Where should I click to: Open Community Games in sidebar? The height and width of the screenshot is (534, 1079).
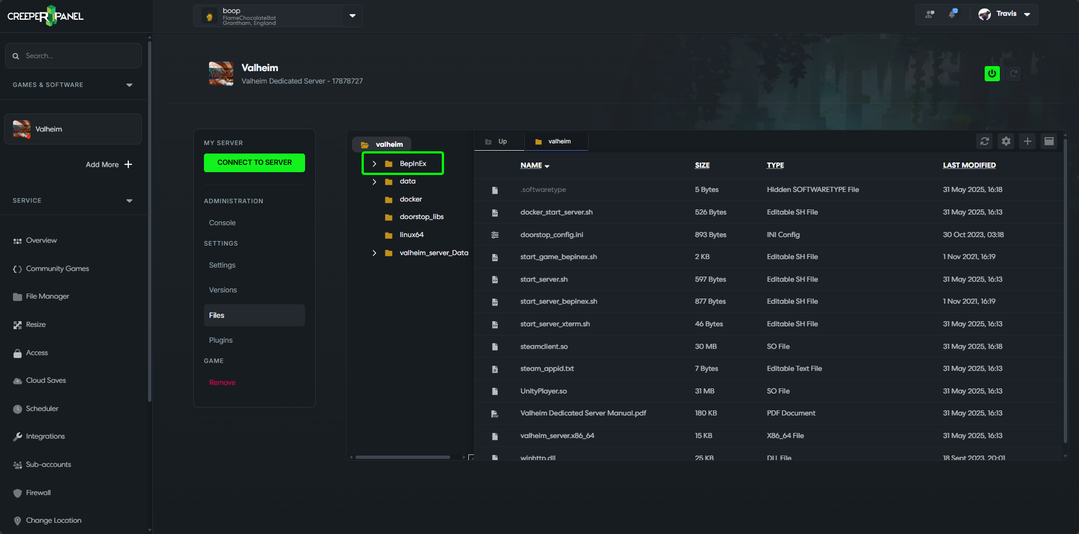pyautogui.click(x=51, y=269)
